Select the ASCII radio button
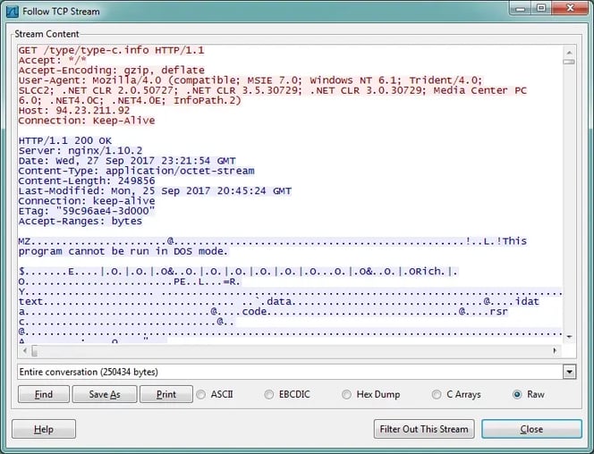Screen dimensions: 594x454 pos(201,394)
